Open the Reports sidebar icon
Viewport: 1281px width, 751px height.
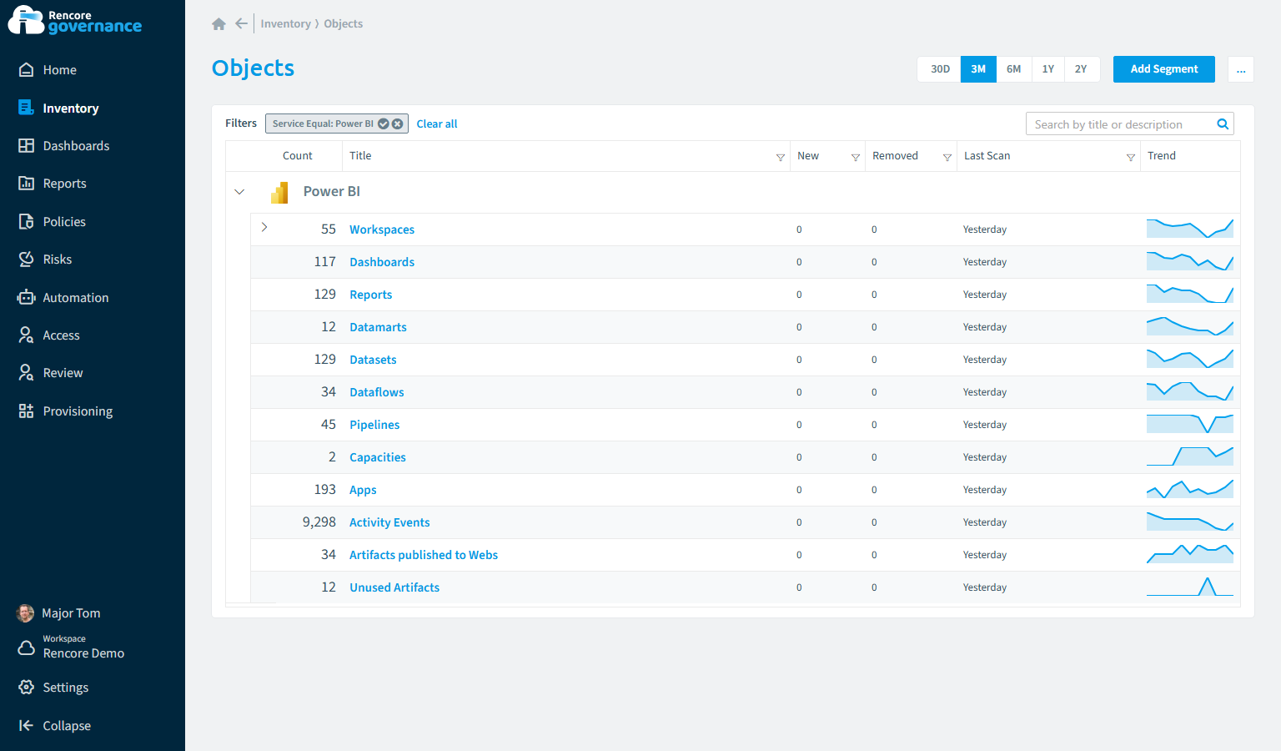click(27, 184)
